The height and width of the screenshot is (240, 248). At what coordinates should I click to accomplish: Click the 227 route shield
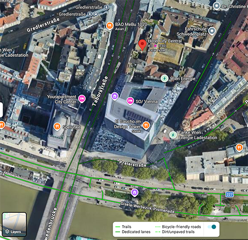230,194
